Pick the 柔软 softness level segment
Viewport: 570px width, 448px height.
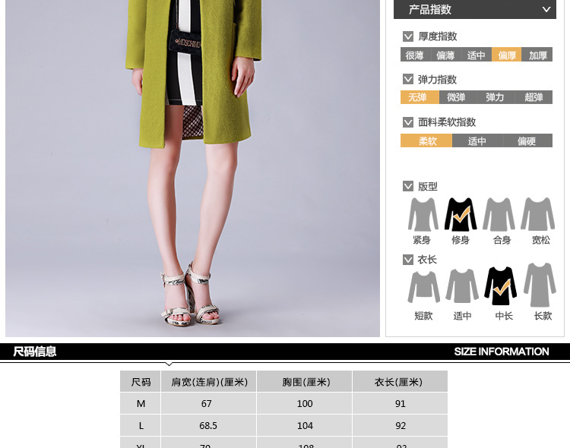pos(426,140)
